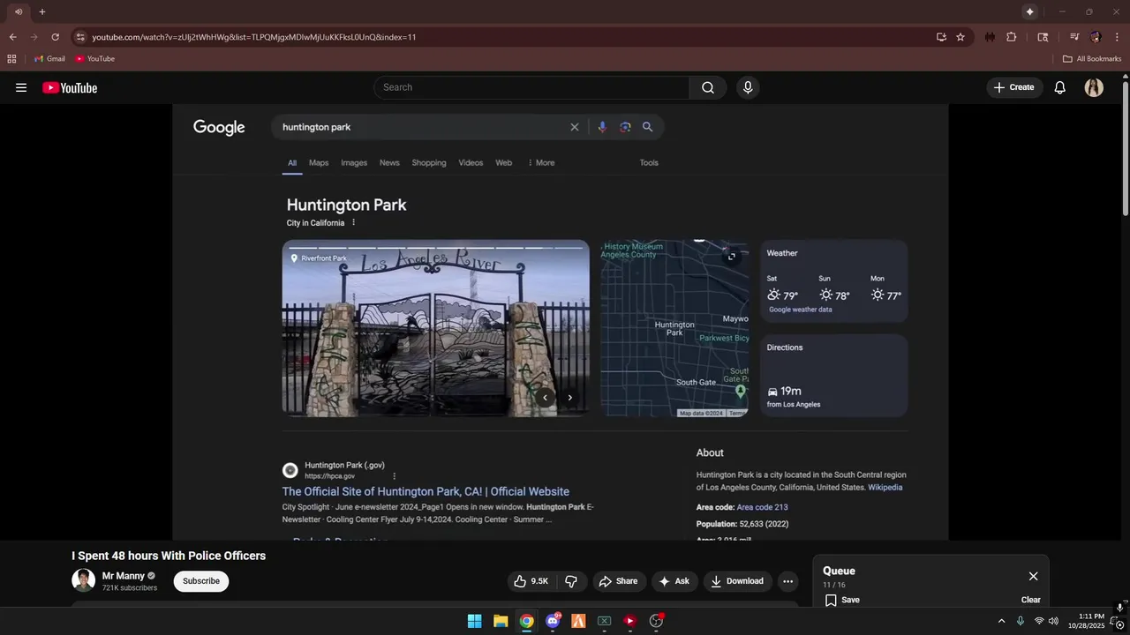Click the video title text
Image resolution: width=1130 pixels, height=635 pixels.
(x=169, y=556)
